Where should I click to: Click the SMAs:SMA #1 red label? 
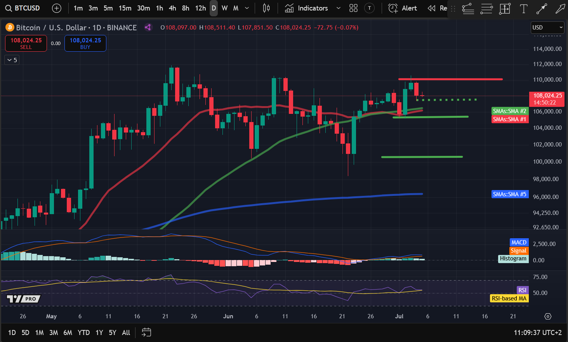pyautogui.click(x=510, y=119)
